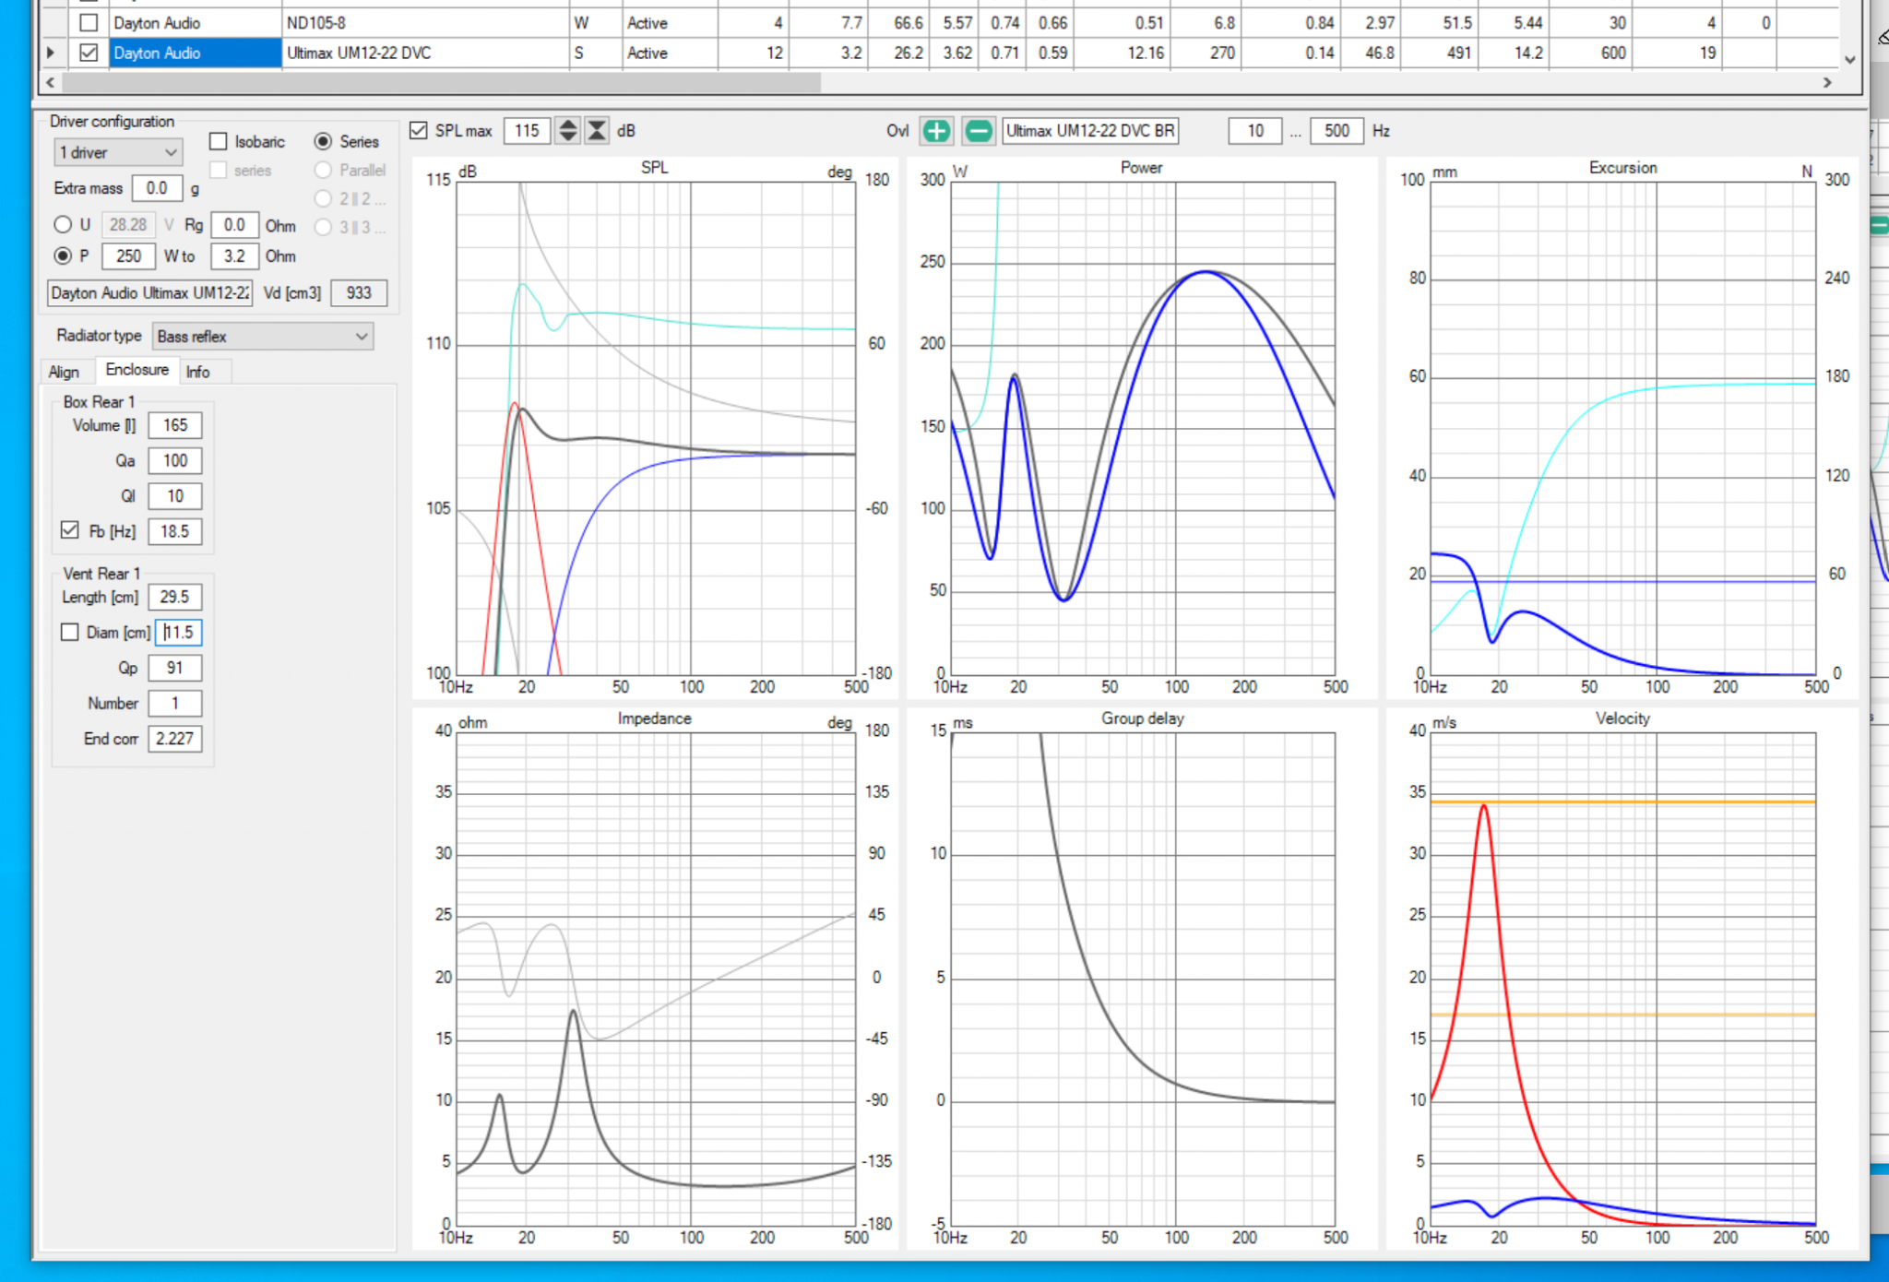Image resolution: width=1889 pixels, height=1282 pixels.
Task: Click the box Volume [l] 165 field
Action: tap(175, 425)
